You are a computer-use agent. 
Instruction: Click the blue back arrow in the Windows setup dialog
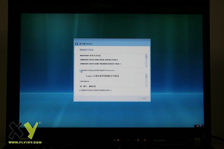point(76,44)
